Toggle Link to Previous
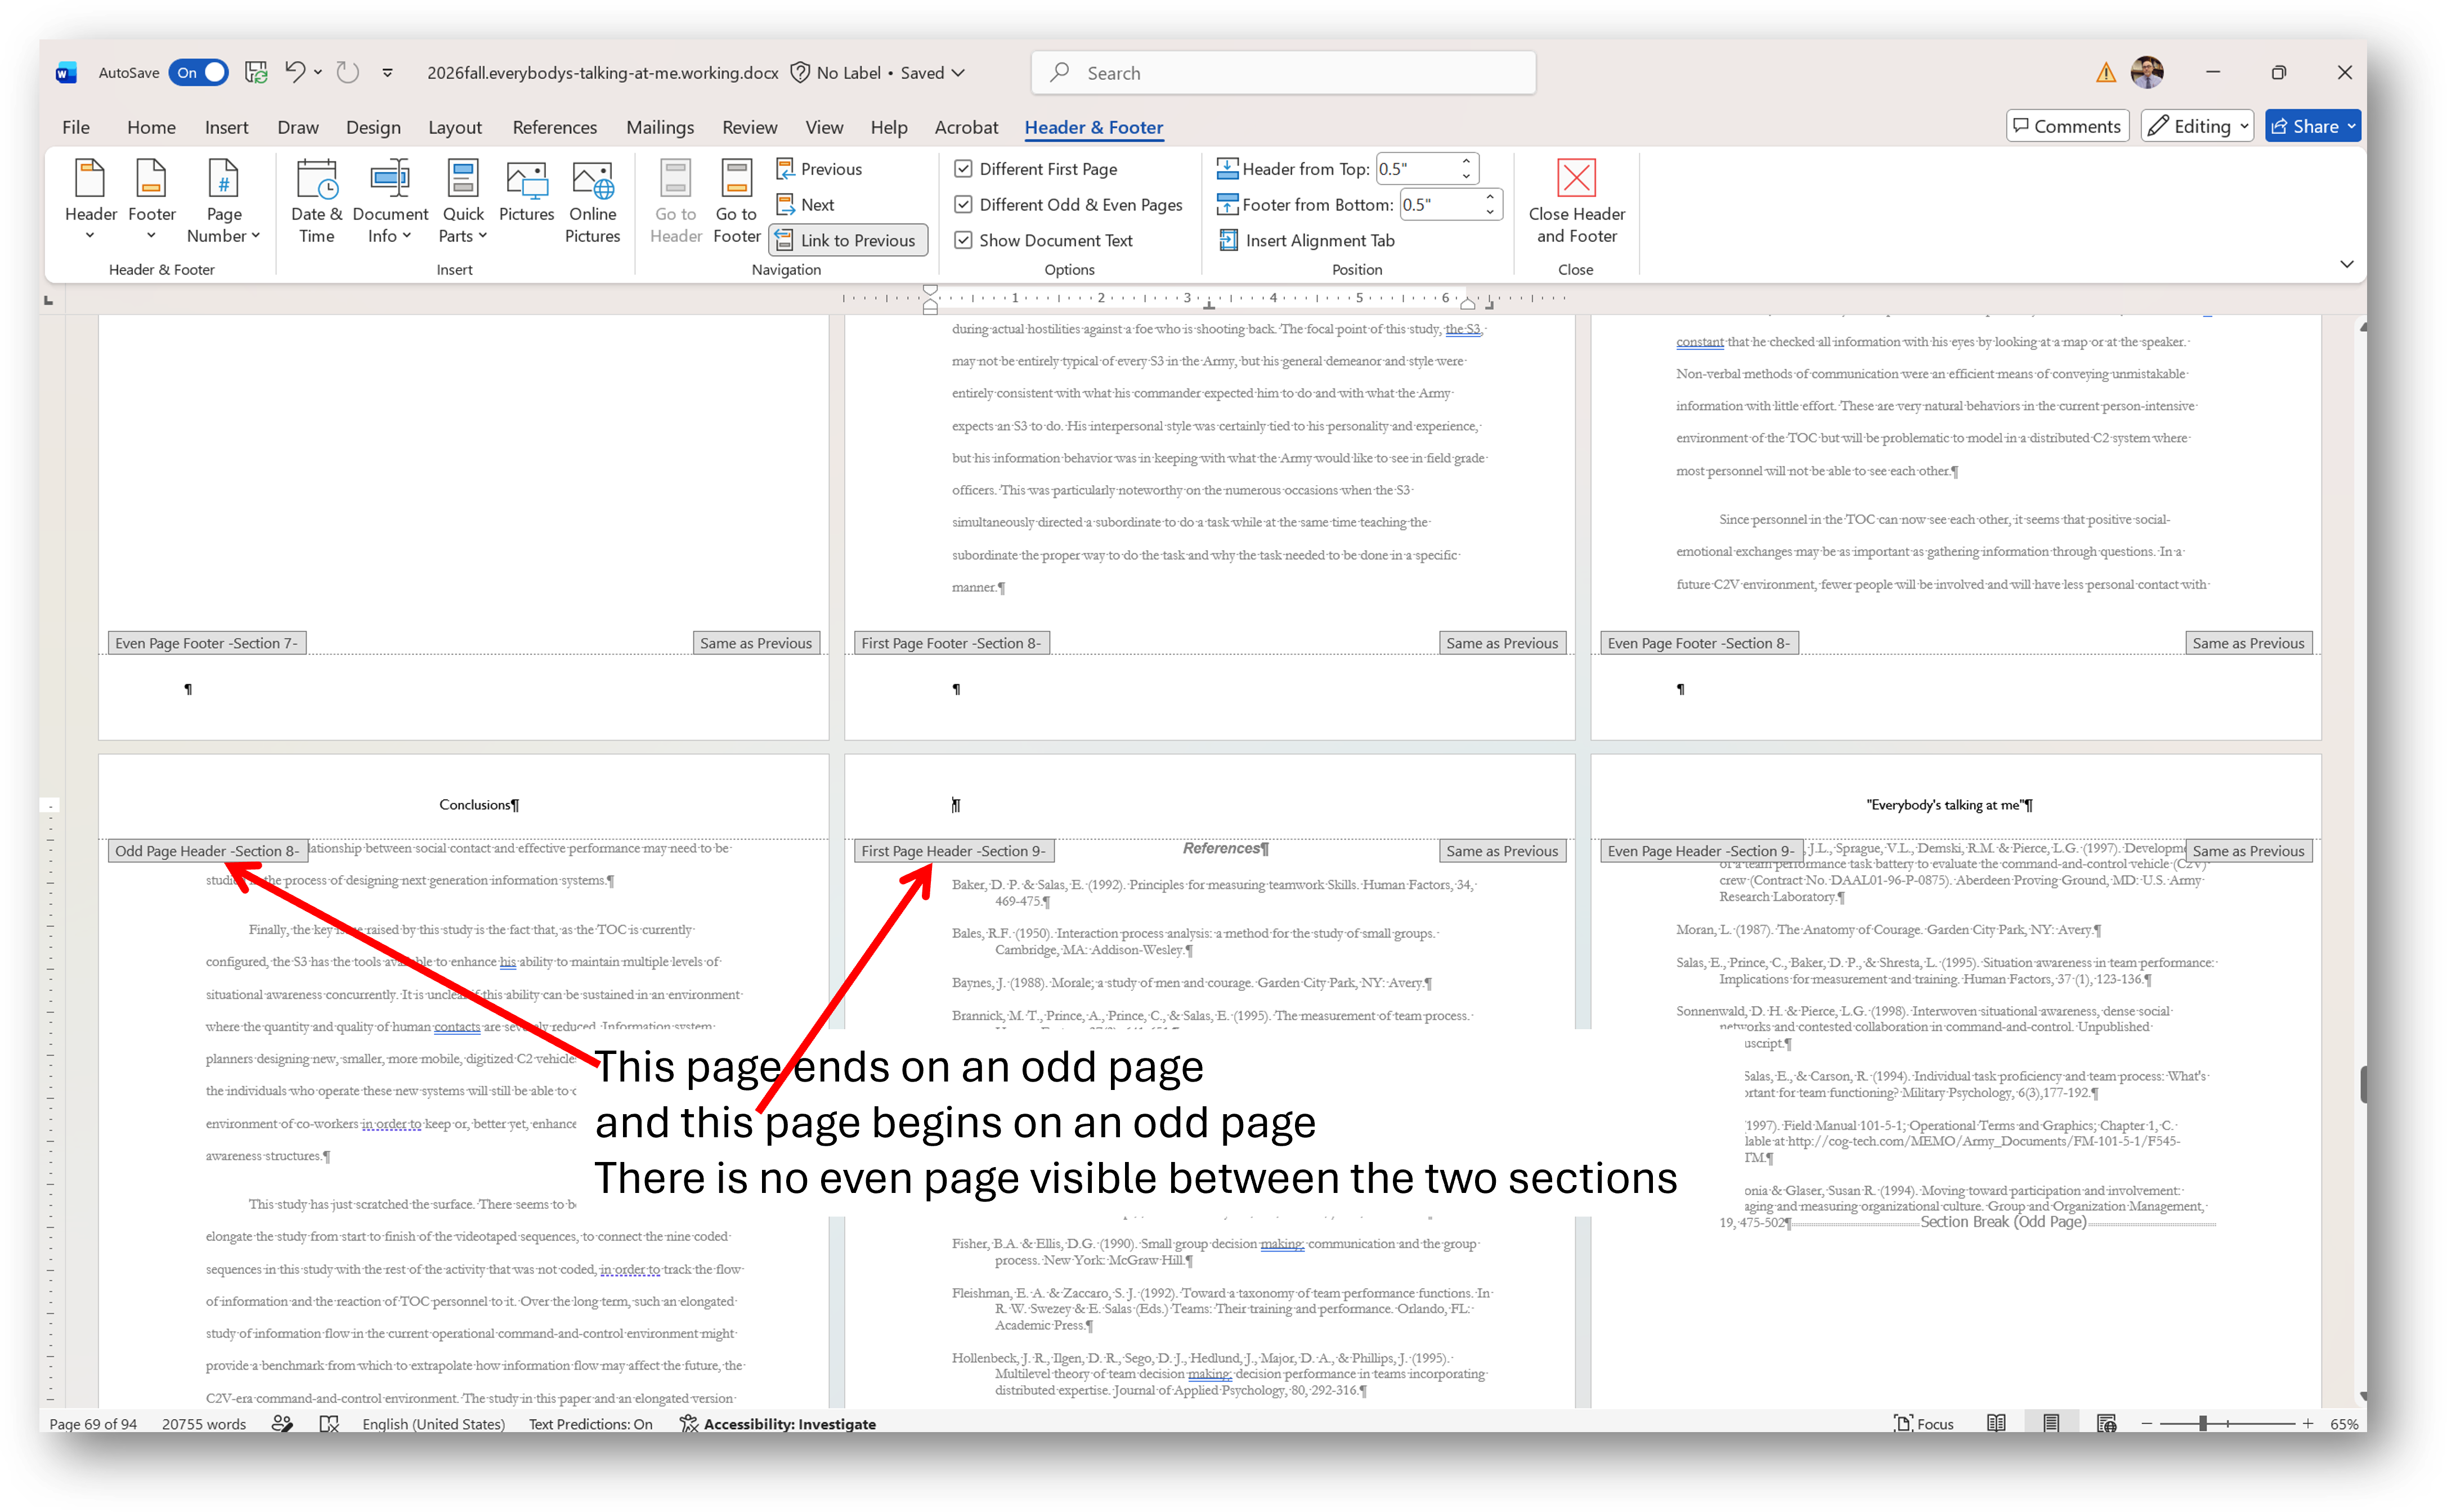 (x=848, y=240)
